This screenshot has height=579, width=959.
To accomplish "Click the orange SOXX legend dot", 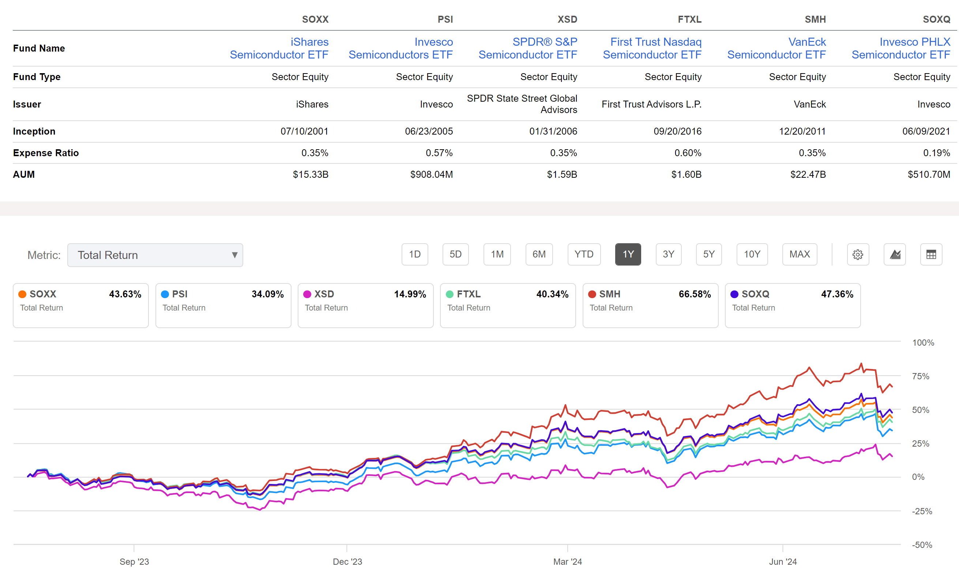I will click(x=22, y=294).
